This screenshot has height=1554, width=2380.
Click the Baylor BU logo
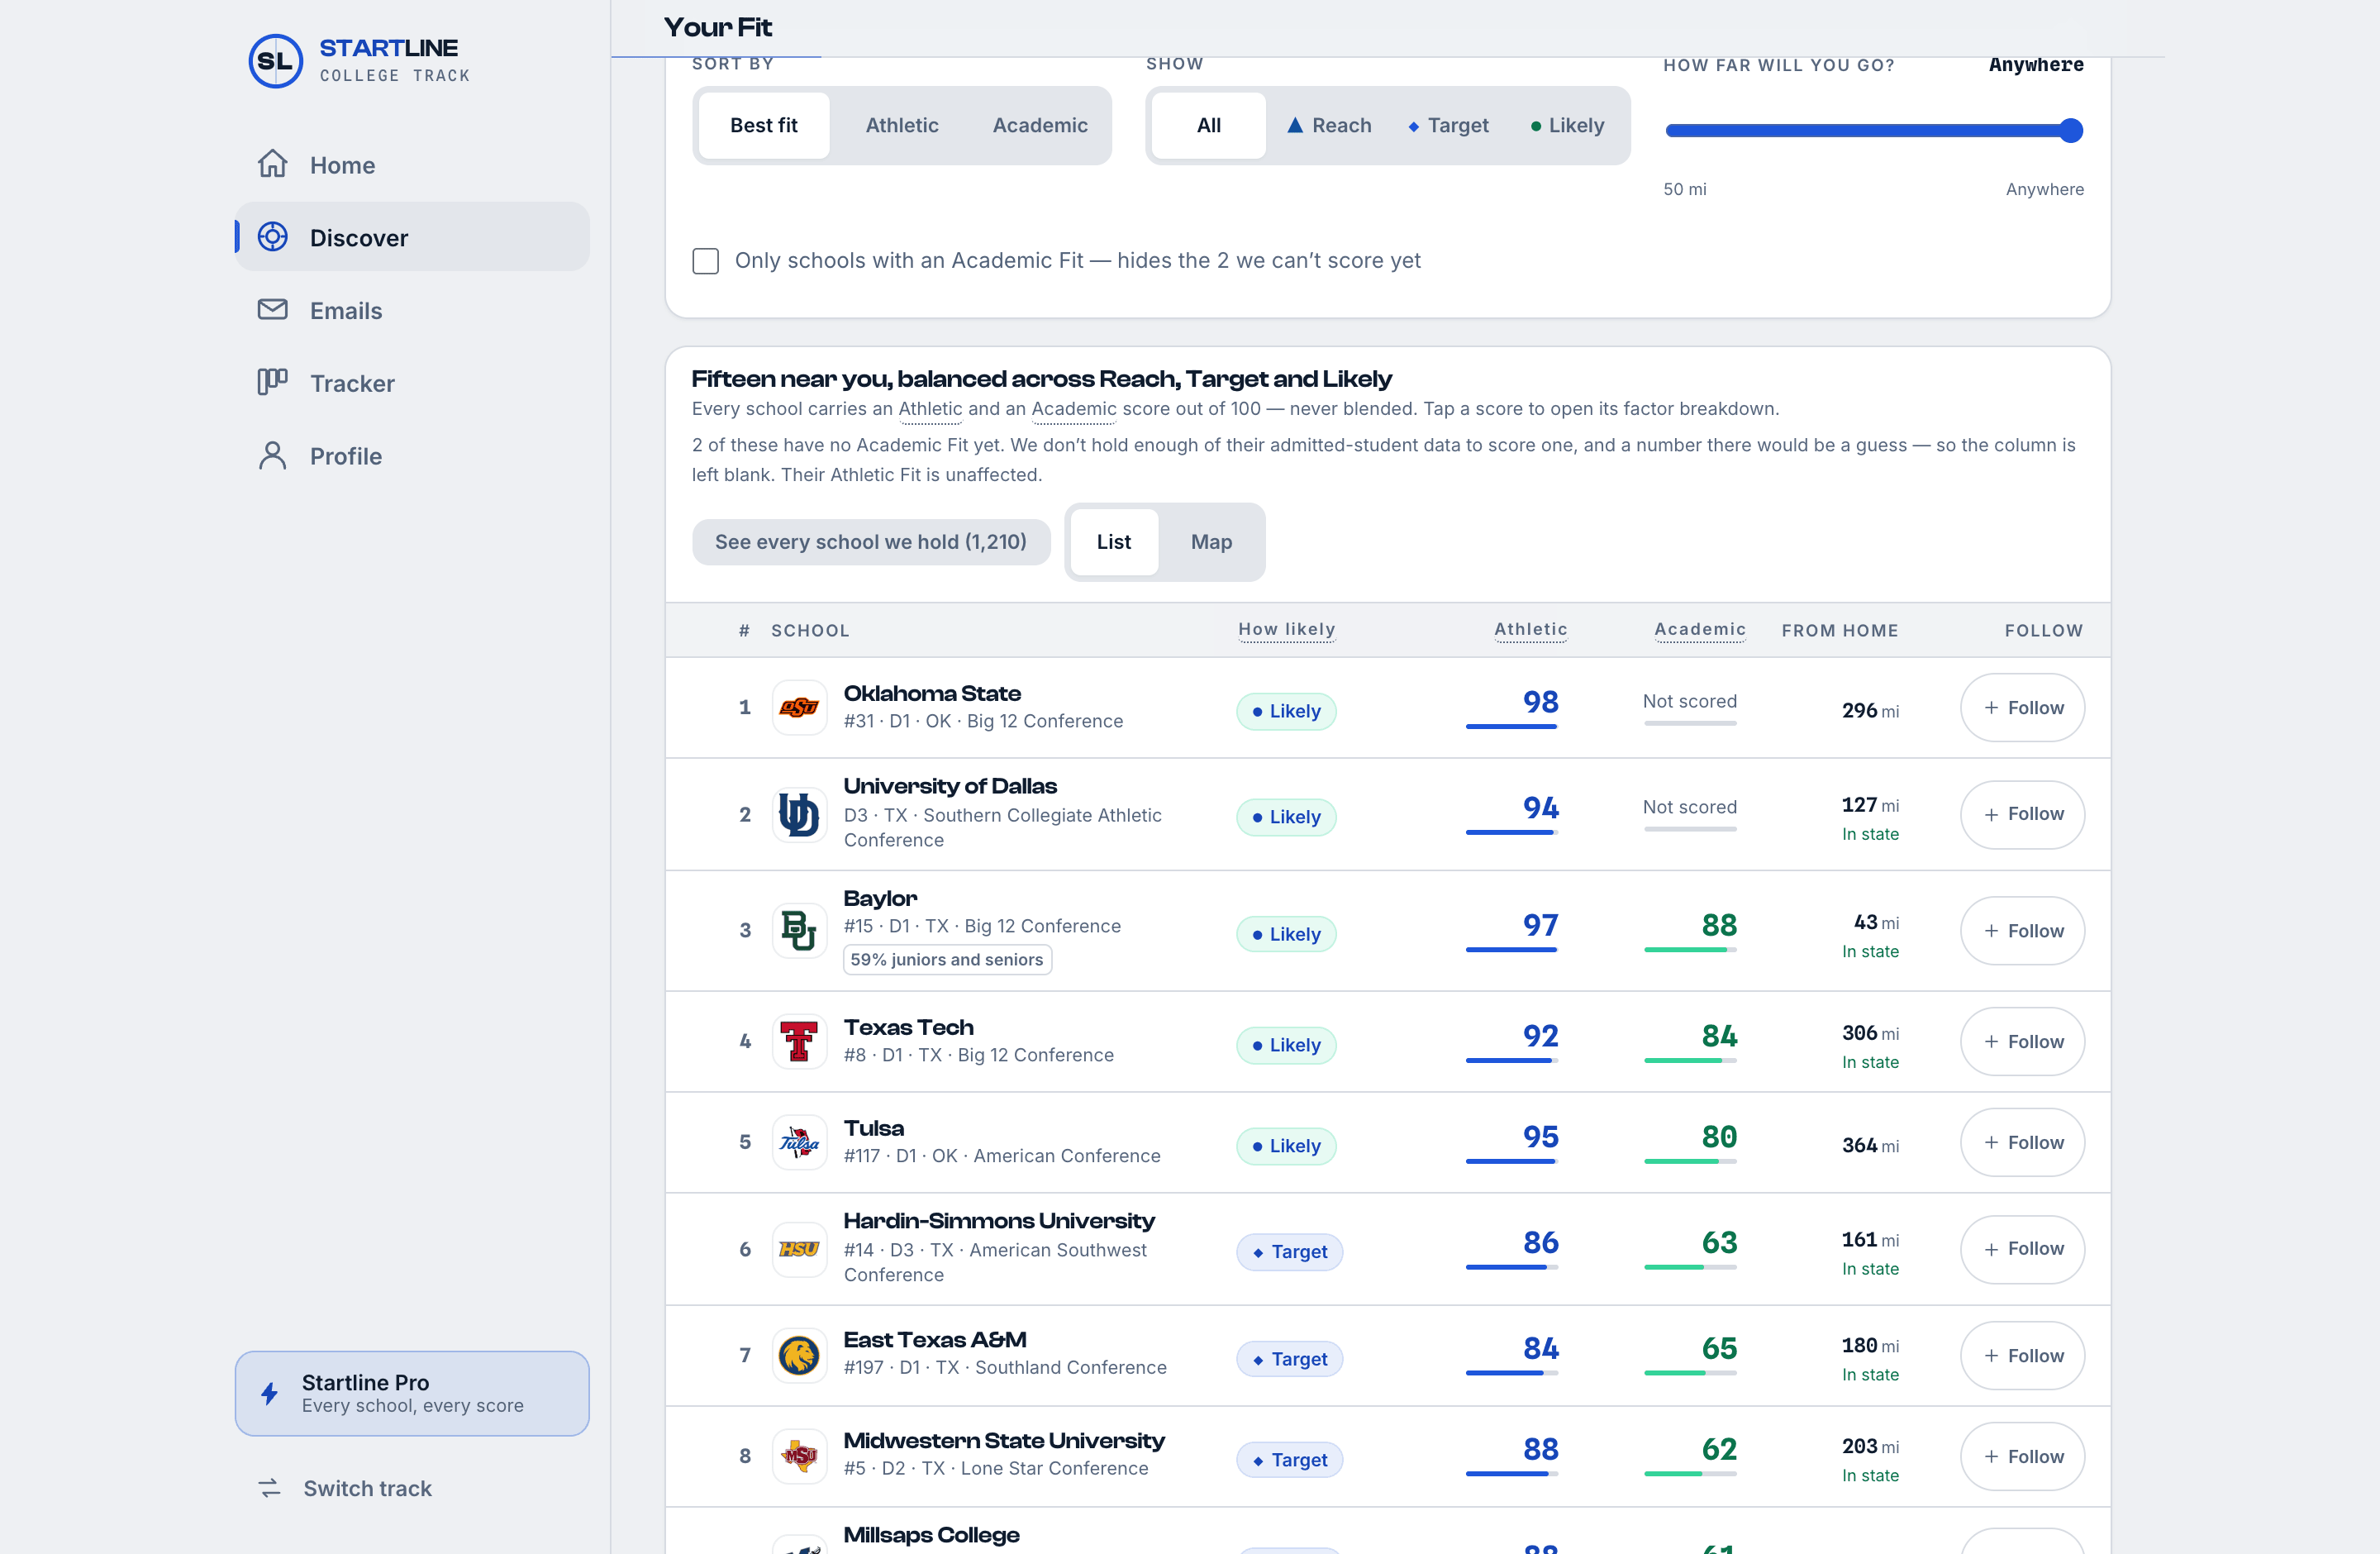tap(799, 930)
